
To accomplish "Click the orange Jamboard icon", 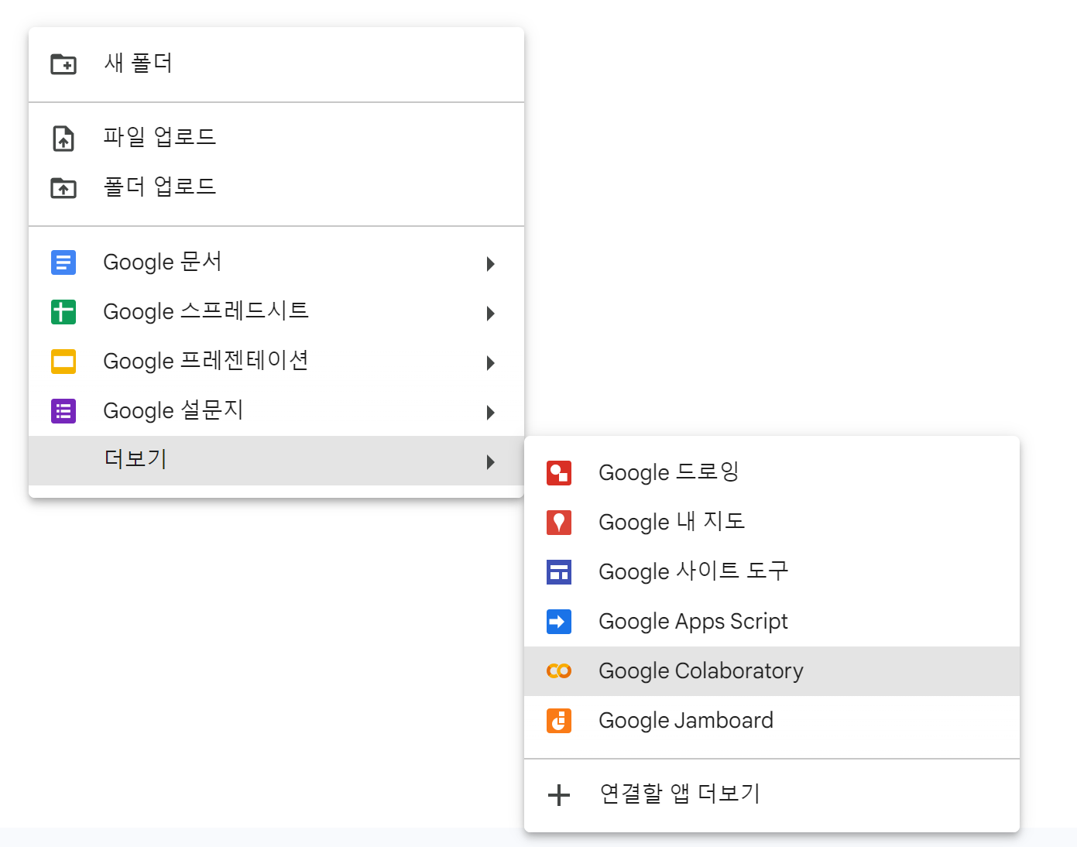I will click(559, 721).
